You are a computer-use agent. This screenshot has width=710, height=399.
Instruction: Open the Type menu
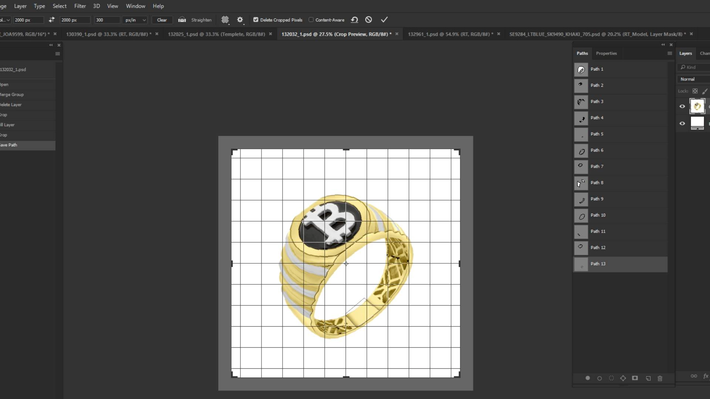coord(39,6)
